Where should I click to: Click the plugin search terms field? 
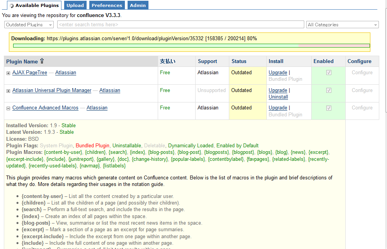181,25
